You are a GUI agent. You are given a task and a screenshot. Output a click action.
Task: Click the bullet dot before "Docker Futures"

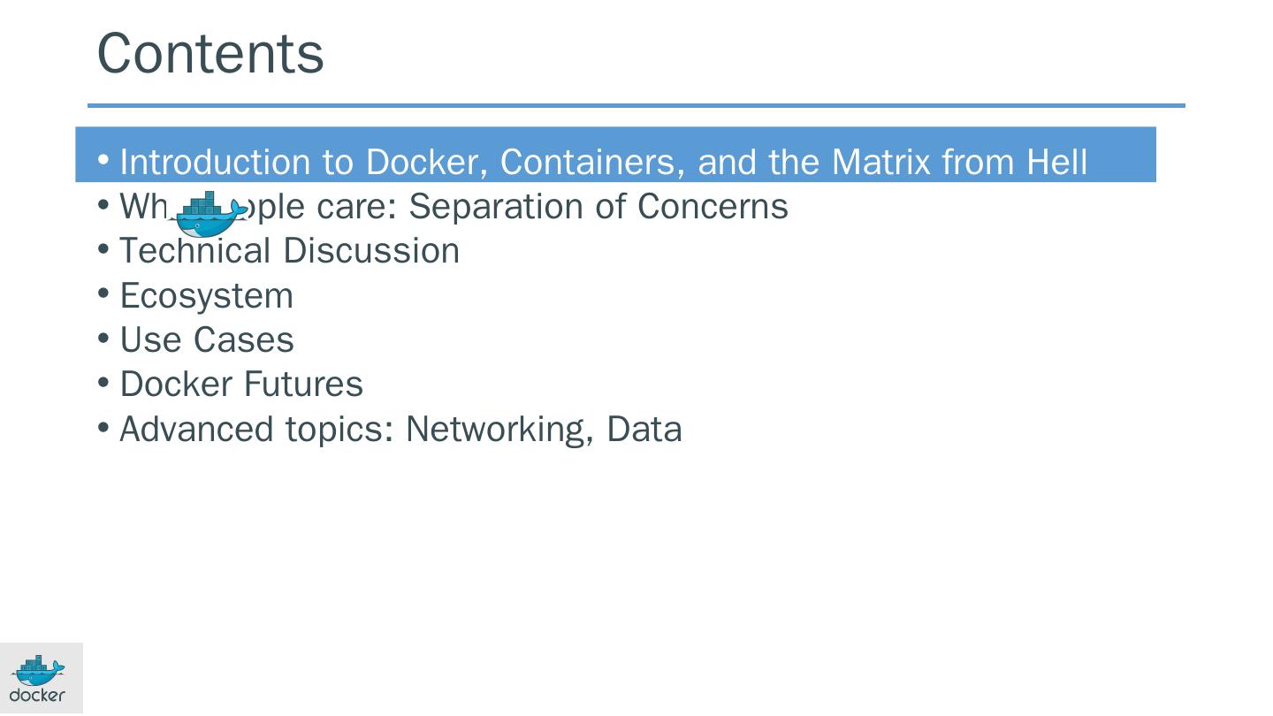[103, 383]
